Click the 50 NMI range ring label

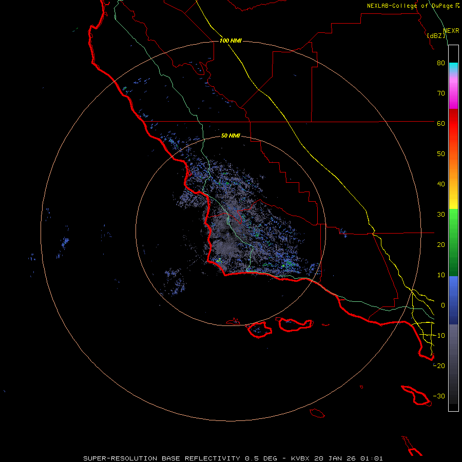(230, 136)
